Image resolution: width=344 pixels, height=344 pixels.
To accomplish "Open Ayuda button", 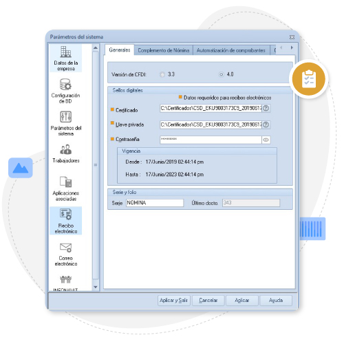I will [276, 301].
